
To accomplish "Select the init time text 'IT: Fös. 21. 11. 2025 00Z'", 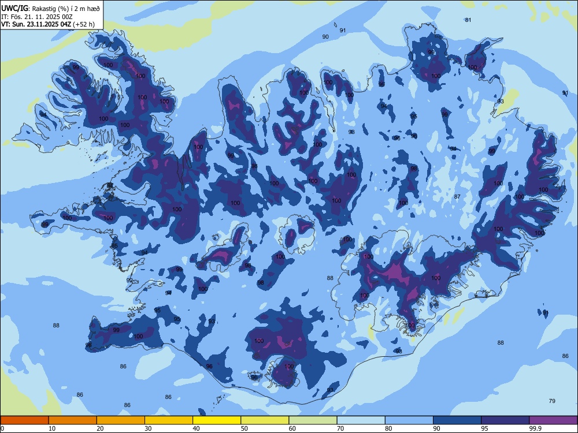I will 37,17.
